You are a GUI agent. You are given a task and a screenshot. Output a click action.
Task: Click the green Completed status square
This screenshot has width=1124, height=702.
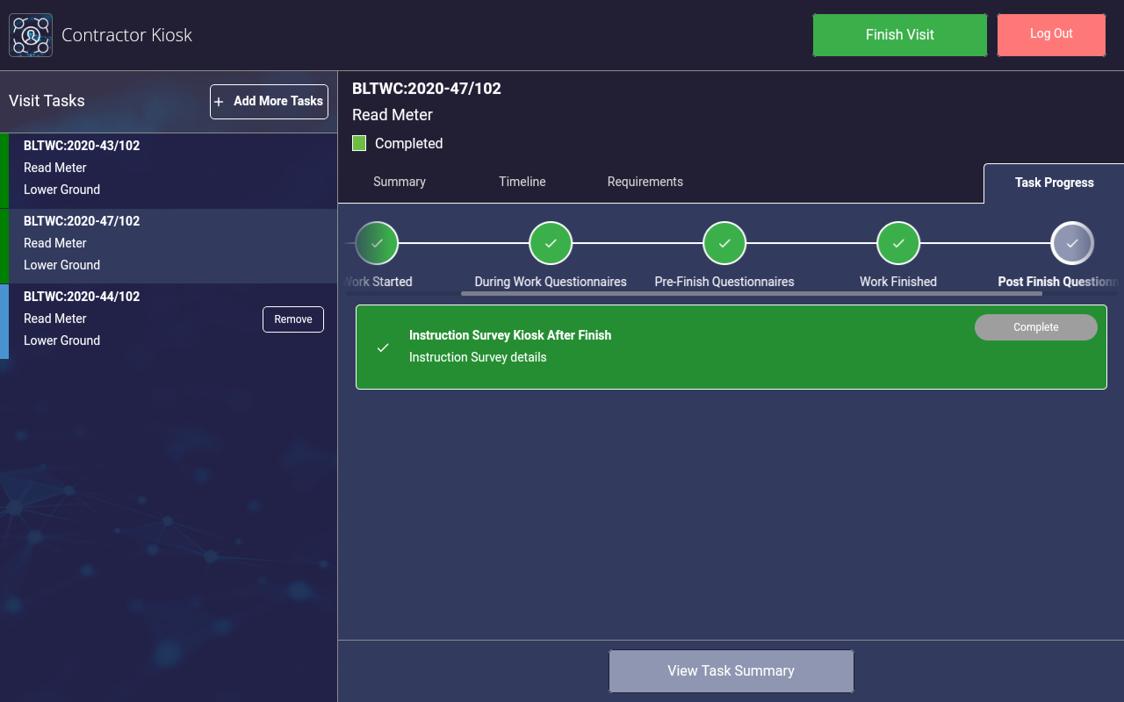click(359, 143)
